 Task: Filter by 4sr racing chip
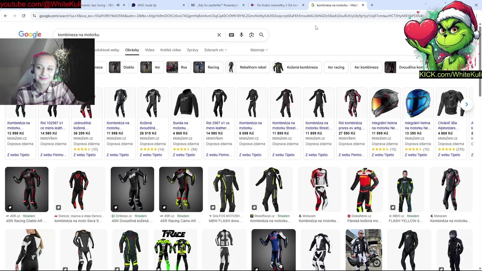(x=336, y=67)
